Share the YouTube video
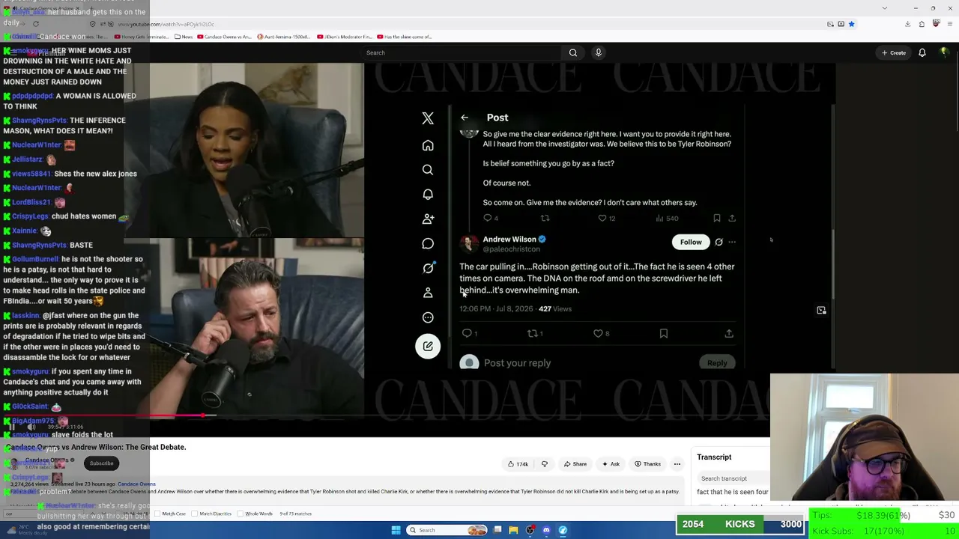The image size is (959, 539). [575, 464]
